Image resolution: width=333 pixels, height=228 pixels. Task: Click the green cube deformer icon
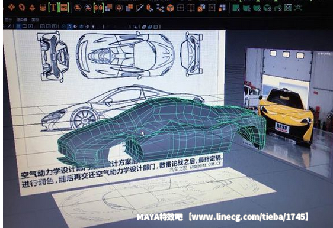267,8
